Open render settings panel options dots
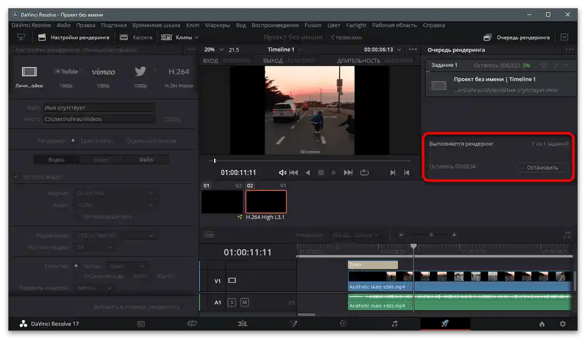 point(191,49)
